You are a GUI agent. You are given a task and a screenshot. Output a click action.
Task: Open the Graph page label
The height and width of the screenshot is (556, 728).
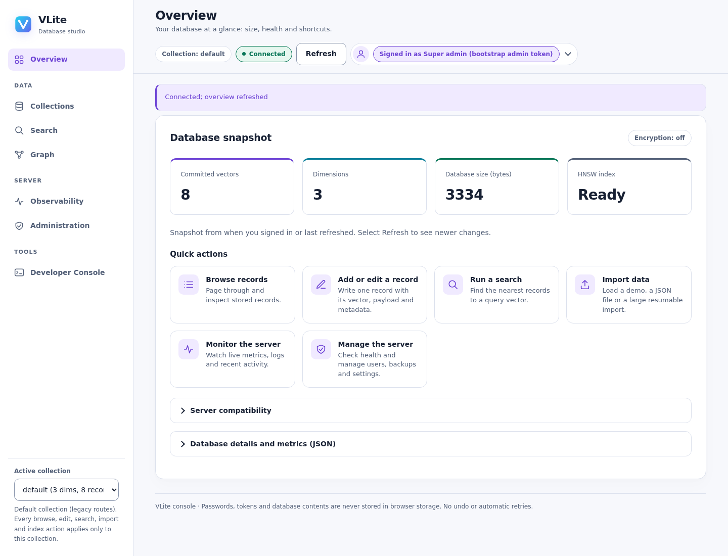(42, 155)
